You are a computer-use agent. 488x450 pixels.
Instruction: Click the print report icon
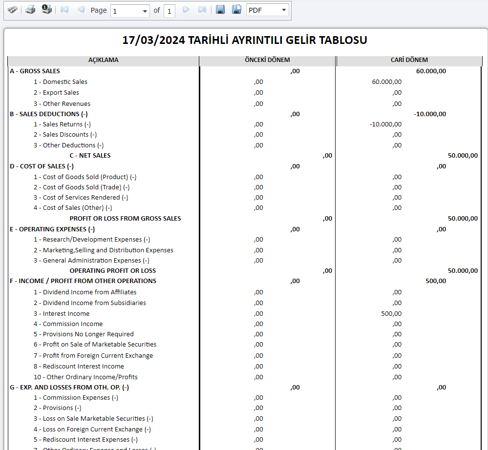30,10
